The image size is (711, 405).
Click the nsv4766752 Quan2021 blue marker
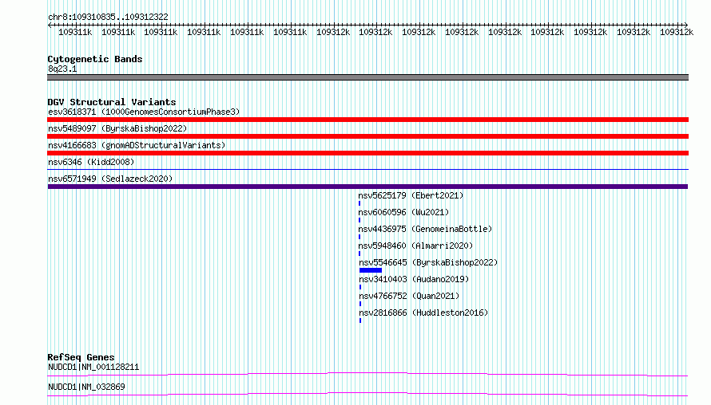tap(360, 304)
